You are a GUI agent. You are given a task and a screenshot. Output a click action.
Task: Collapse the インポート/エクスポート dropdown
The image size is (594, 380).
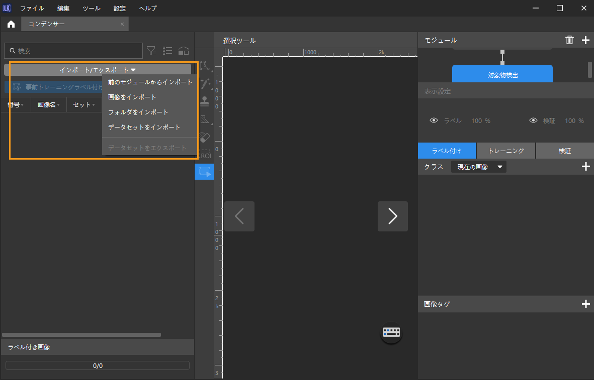pos(98,70)
